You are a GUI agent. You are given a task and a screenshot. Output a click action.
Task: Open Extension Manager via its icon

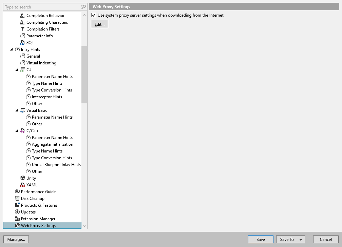coord(17,219)
